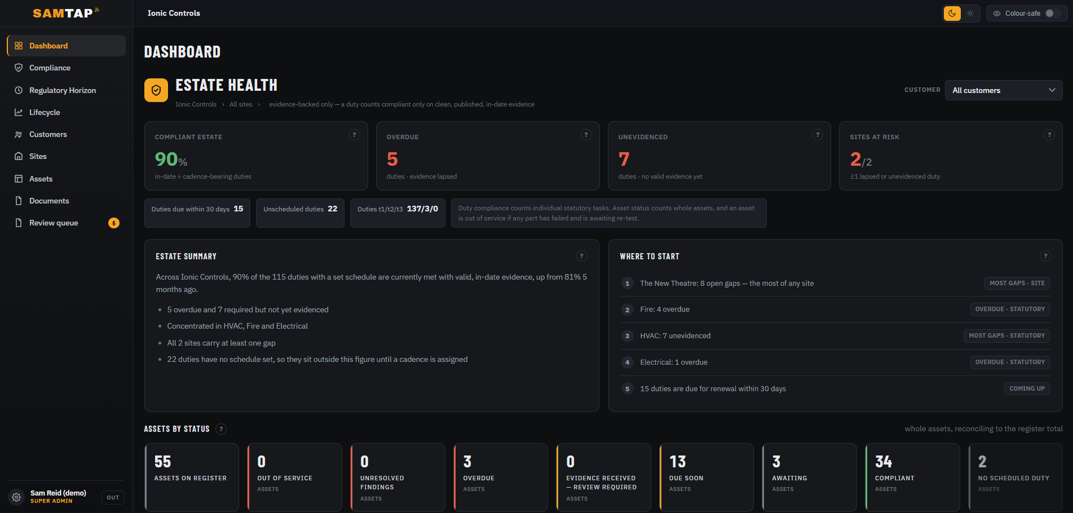Image resolution: width=1073 pixels, height=513 pixels.
Task: Click the Review queue file icon
Action: click(x=19, y=223)
